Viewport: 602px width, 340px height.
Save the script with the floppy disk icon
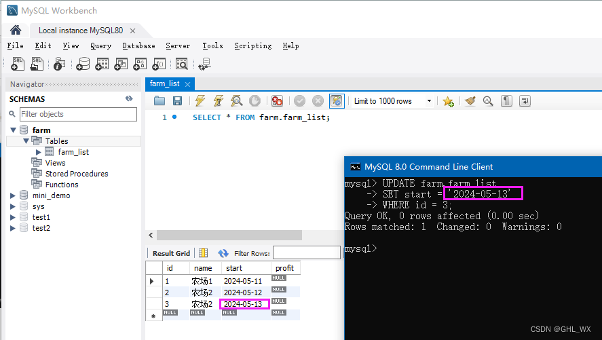pos(177,101)
